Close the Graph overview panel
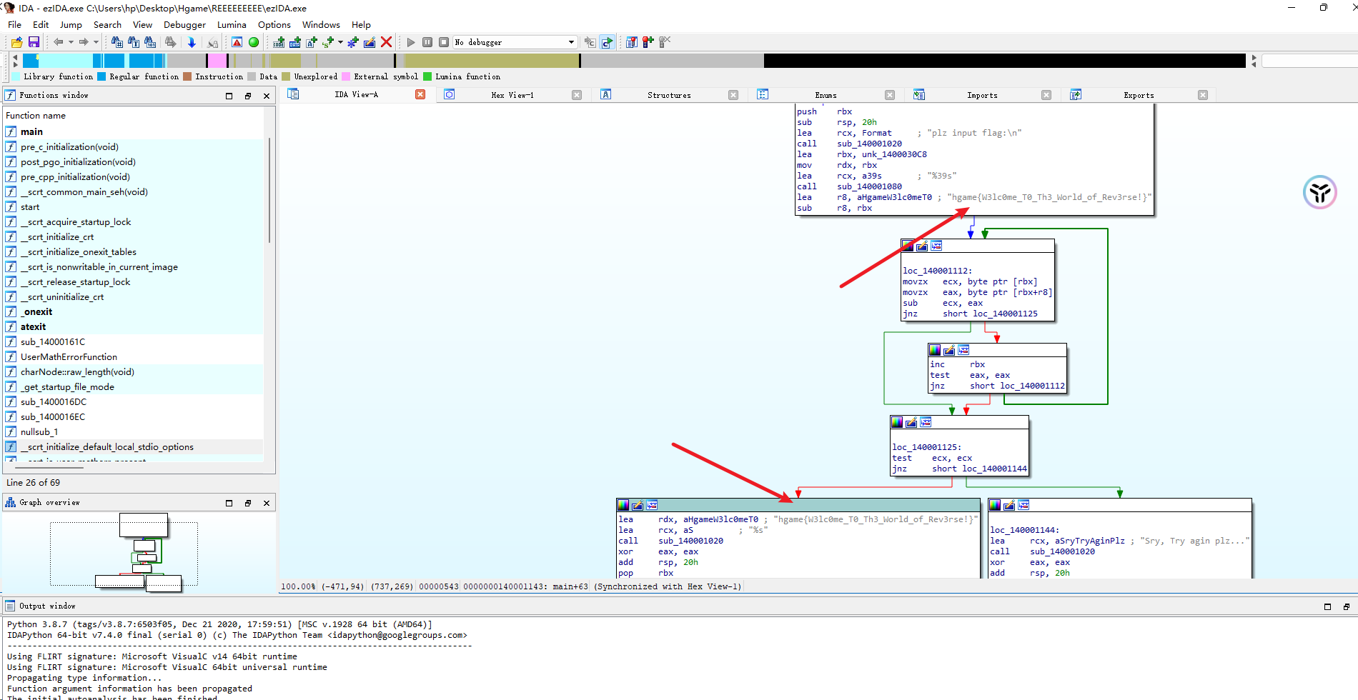The width and height of the screenshot is (1358, 700). click(x=267, y=503)
